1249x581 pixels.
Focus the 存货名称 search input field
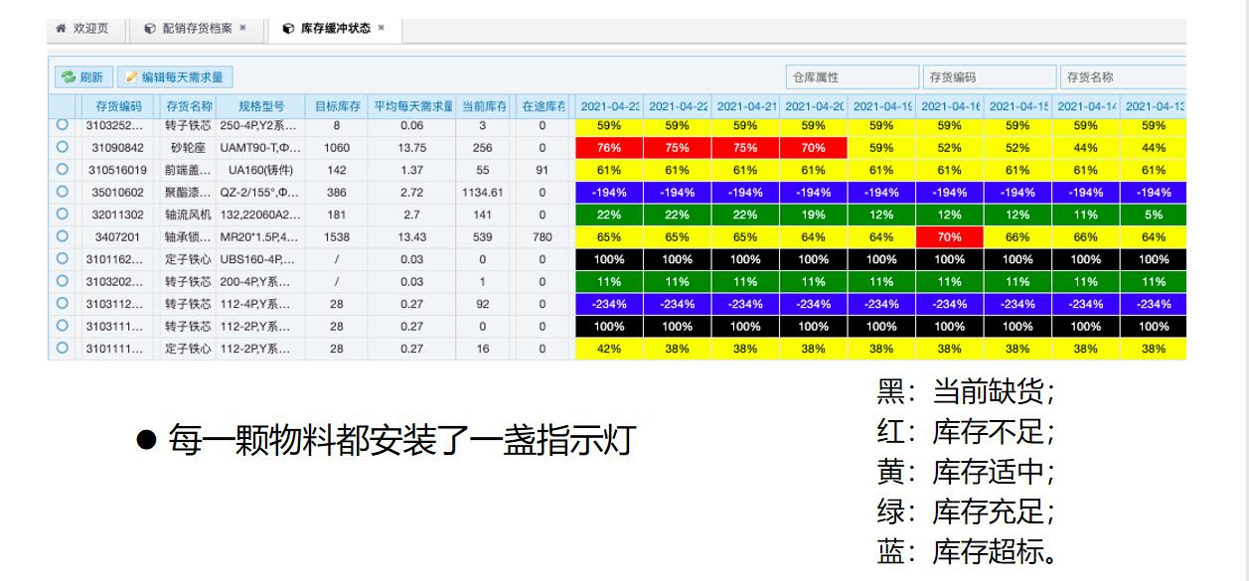click(1122, 76)
